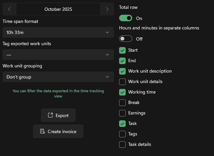The width and height of the screenshot is (214, 156).
Task: Click the October 2025 month selector
Action: coord(58,9)
